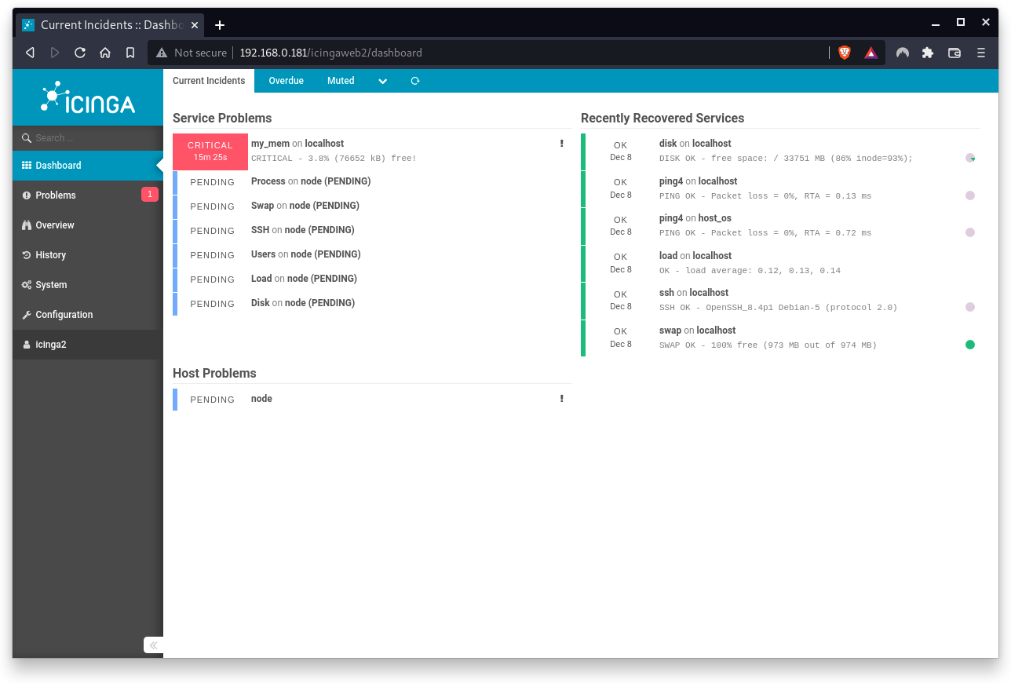Switch to the Overdue tab
The image size is (1011, 683).
pos(286,81)
